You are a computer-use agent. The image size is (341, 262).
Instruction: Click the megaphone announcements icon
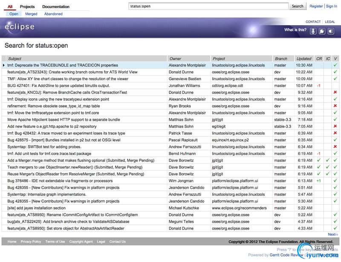[331, 31]
